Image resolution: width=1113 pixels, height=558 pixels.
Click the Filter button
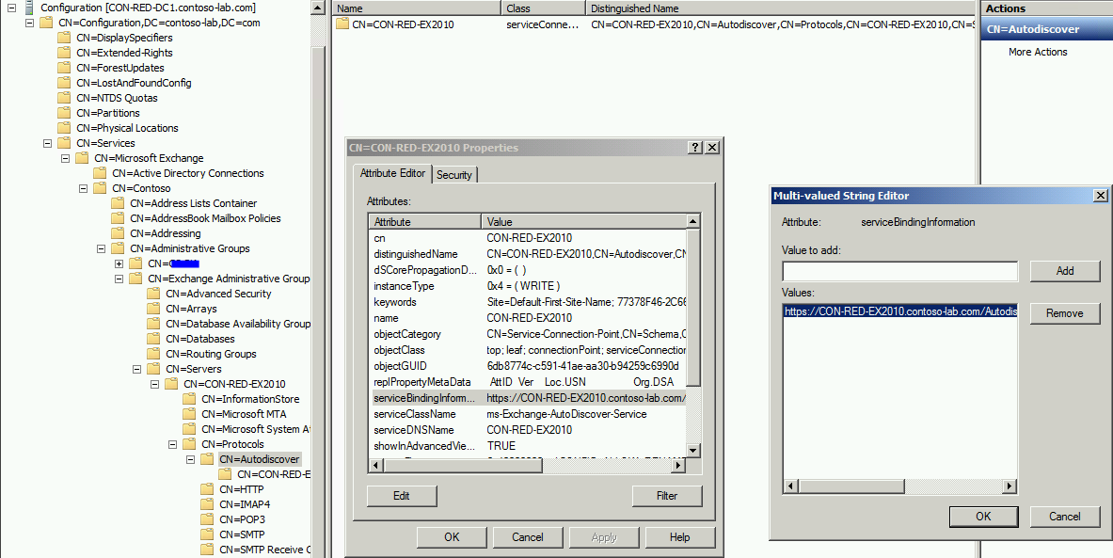point(666,496)
